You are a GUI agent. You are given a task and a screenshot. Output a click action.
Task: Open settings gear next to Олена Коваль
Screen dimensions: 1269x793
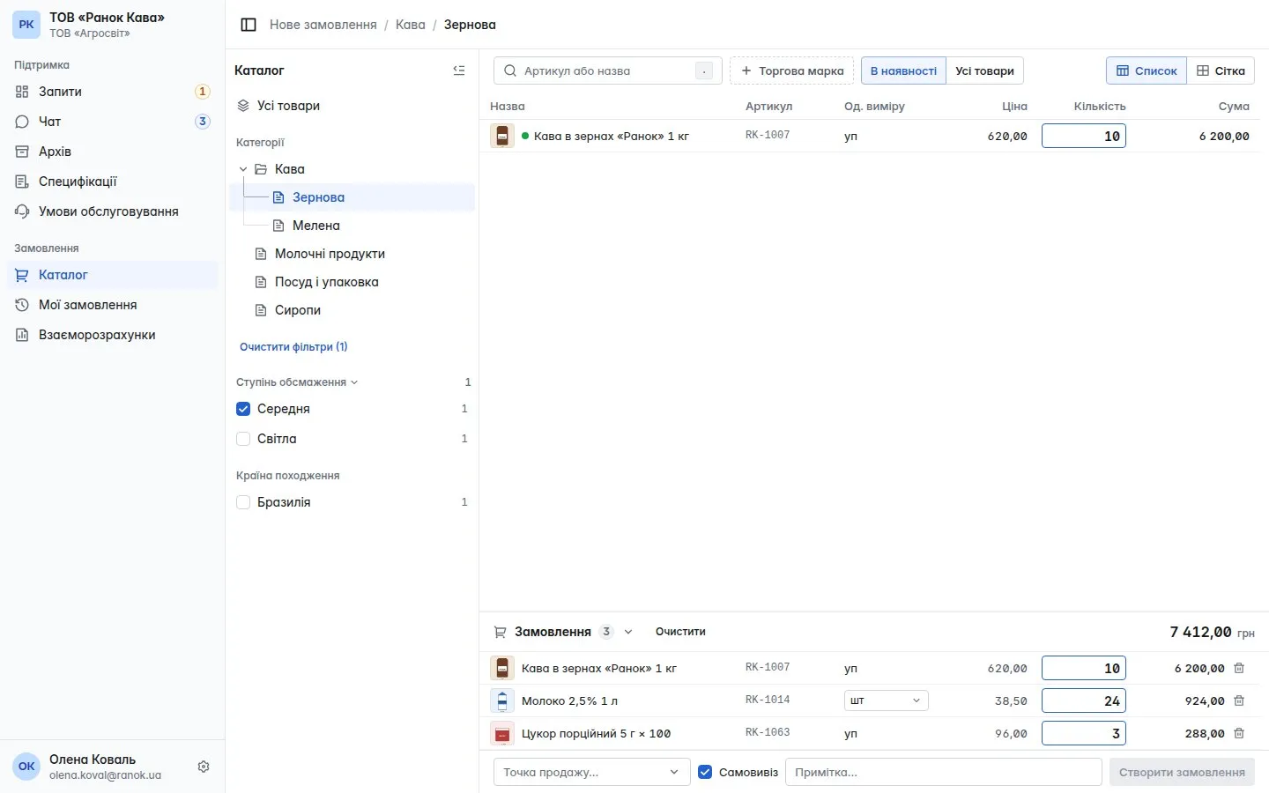(204, 767)
